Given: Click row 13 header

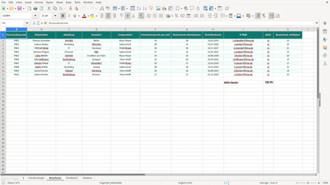Looking at the screenshot, I should 3,82.
